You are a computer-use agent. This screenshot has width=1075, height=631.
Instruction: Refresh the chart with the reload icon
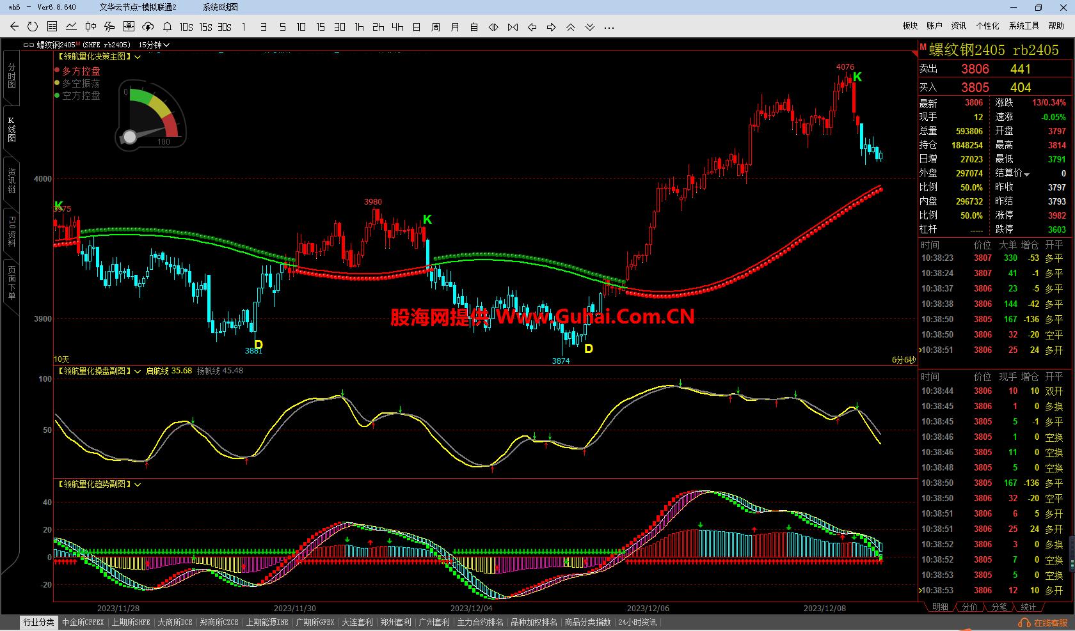coord(33,26)
